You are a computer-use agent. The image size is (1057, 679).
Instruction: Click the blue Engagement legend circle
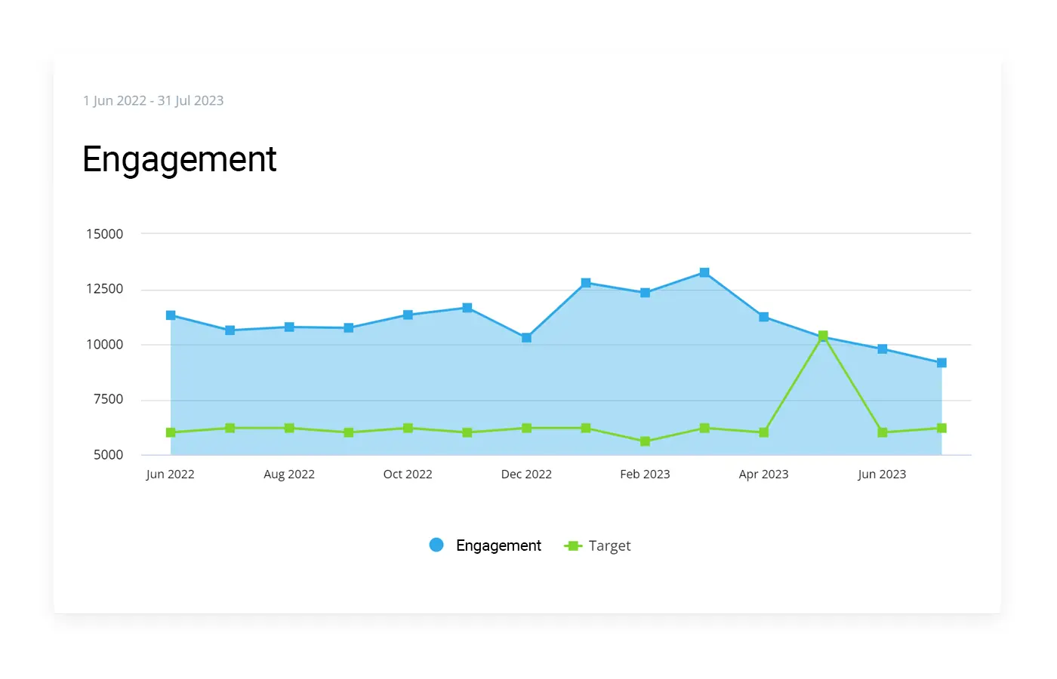pos(436,545)
